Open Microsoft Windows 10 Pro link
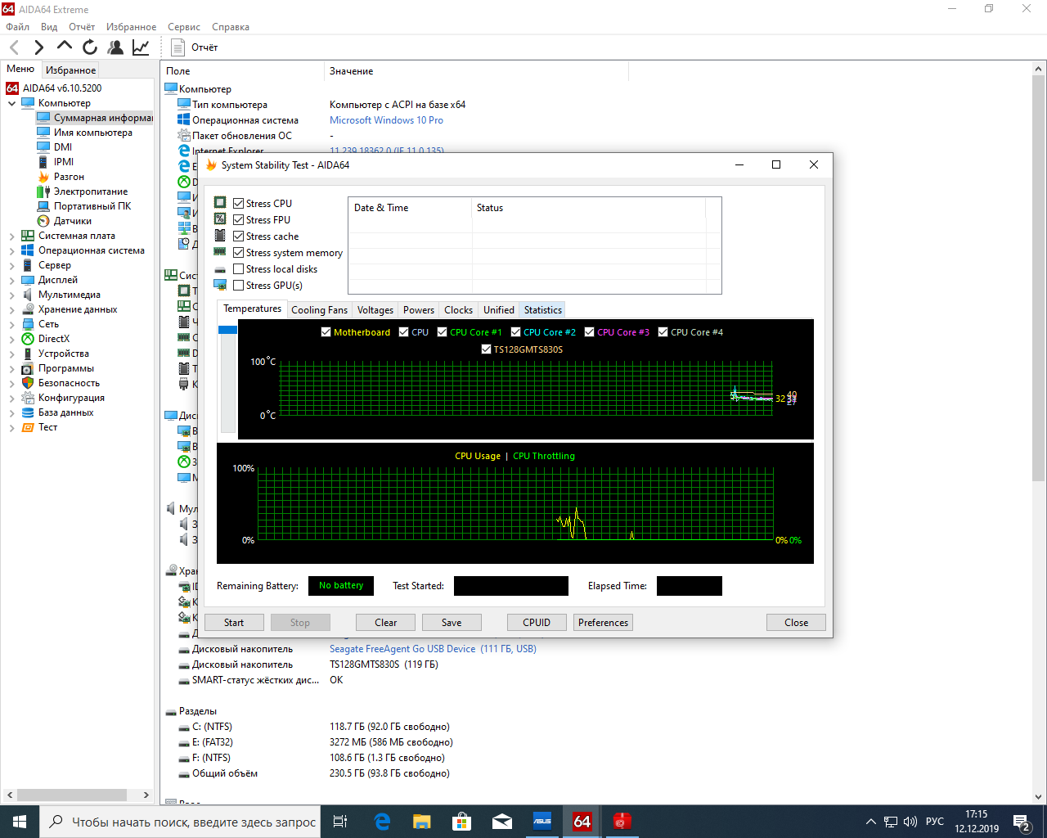 pos(386,120)
